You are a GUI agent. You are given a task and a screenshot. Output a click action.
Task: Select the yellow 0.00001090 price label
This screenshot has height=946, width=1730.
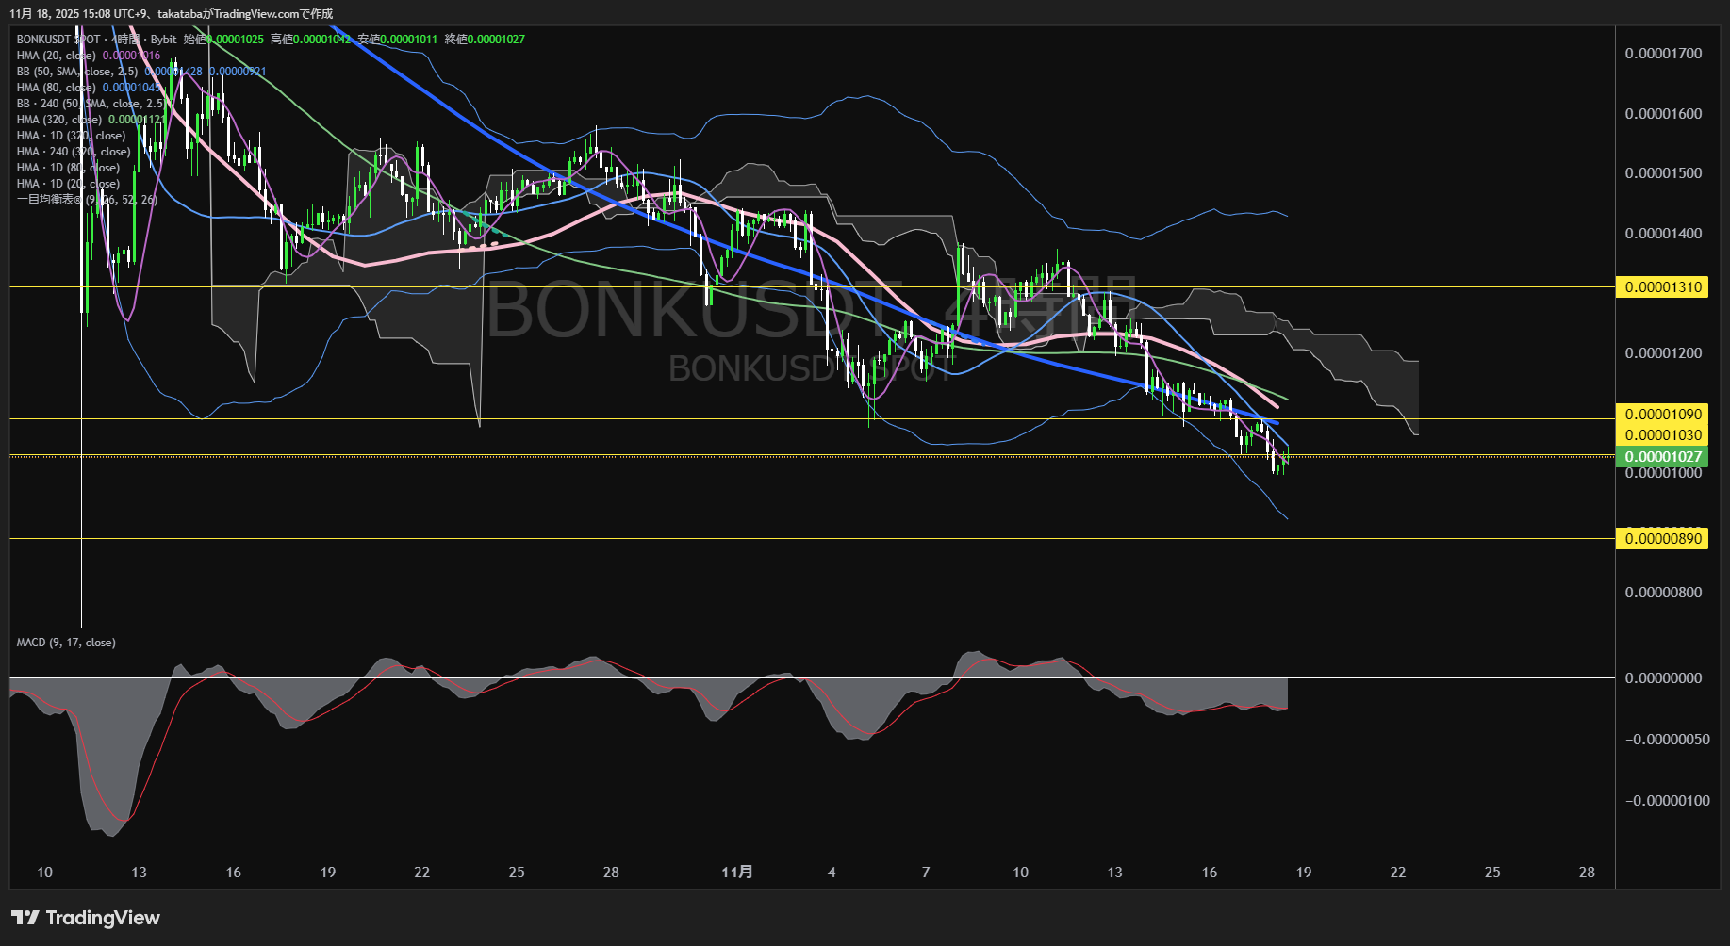click(1662, 415)
